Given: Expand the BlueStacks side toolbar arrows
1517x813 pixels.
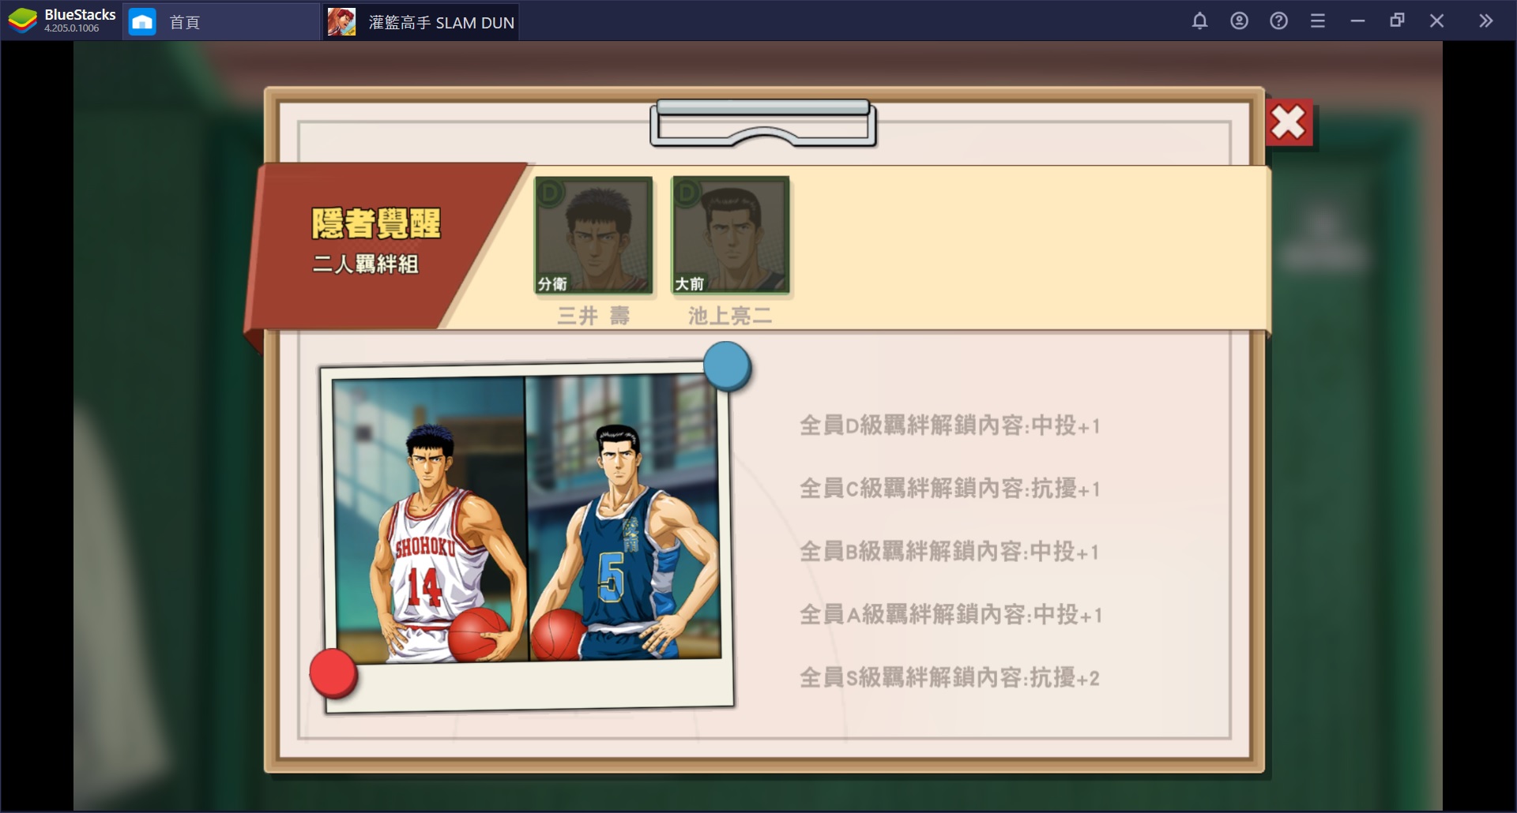Looking at the screenshot, I should [1485, 21].
